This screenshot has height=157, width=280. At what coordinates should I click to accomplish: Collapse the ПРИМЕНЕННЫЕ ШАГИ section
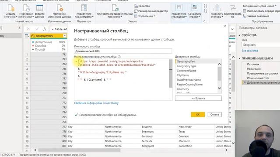point(240,58)
